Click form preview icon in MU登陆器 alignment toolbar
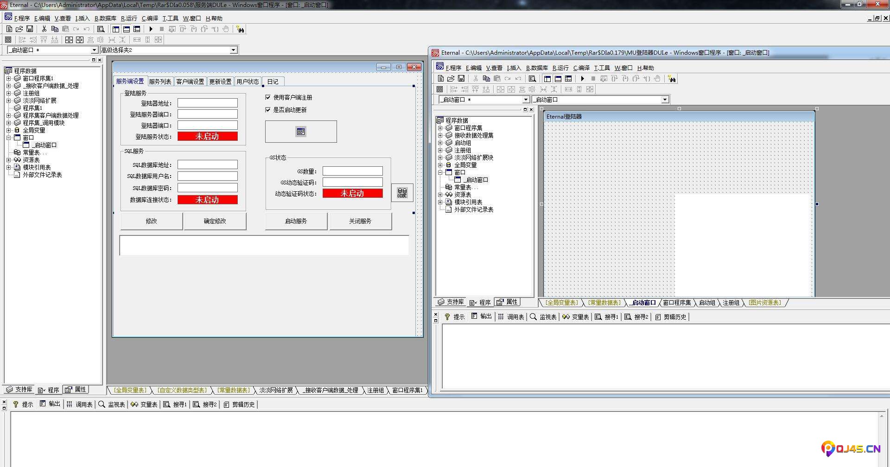 point(440,89)
